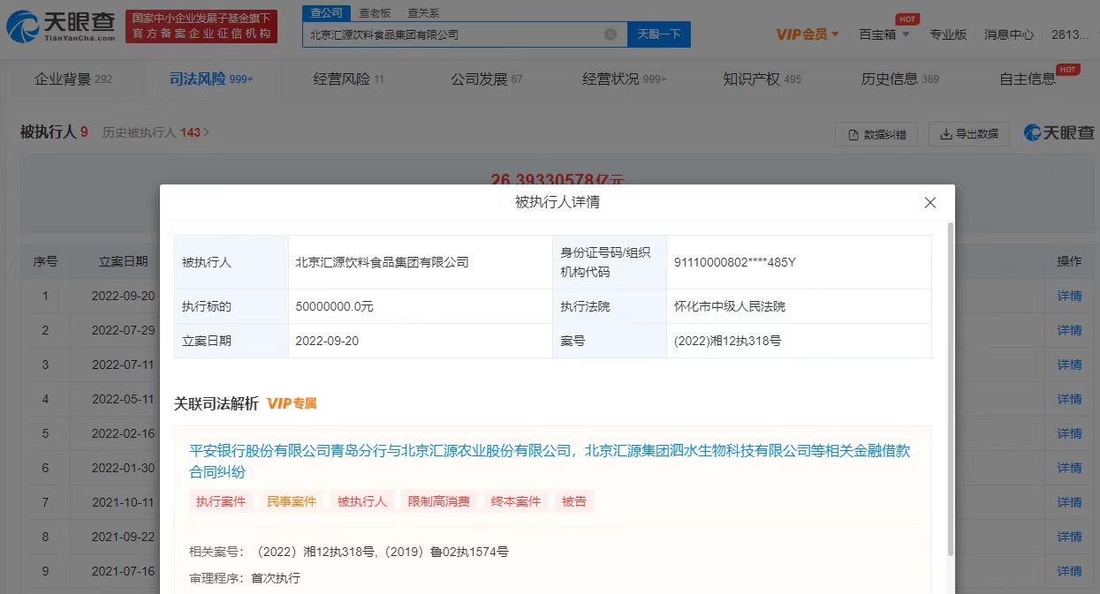Click the 首次执行 procedure value

pyautogui.click(x=276, y=578)
